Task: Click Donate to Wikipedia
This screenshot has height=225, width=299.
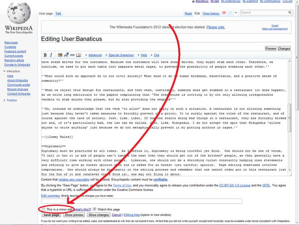Action: (17, 65)
